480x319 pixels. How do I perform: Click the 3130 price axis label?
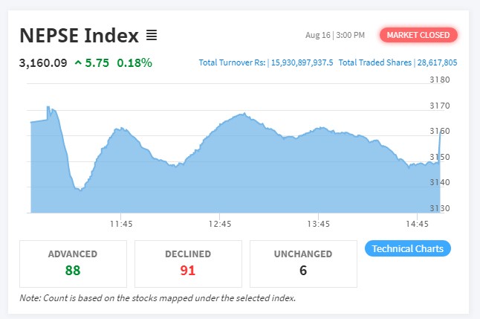coord(440,208)
